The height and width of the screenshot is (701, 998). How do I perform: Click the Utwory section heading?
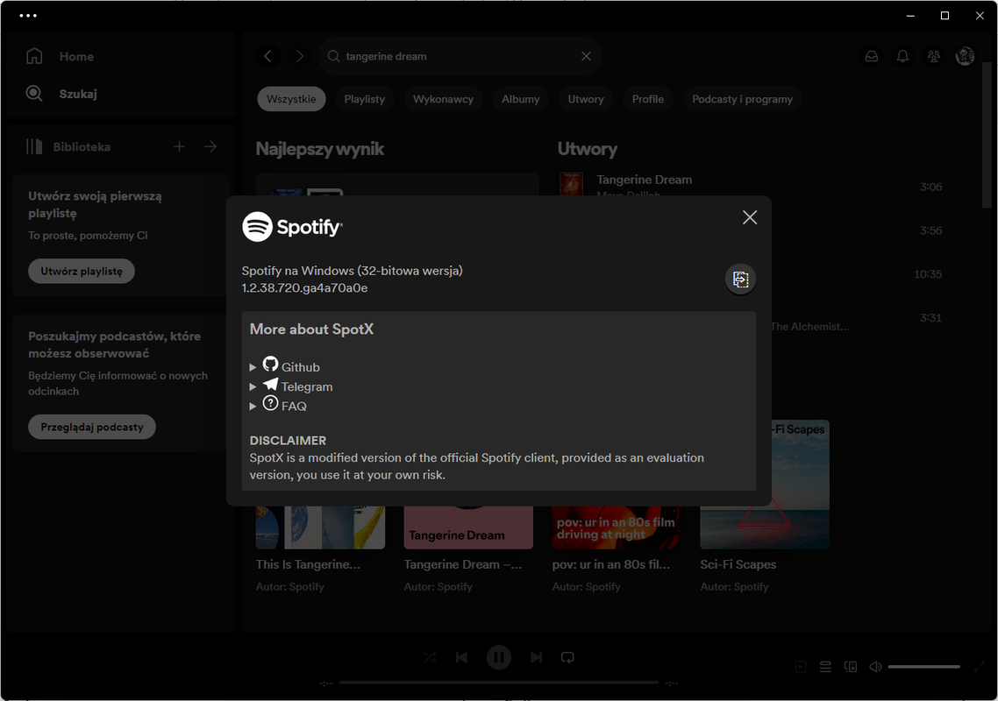[x=588, y=149]
